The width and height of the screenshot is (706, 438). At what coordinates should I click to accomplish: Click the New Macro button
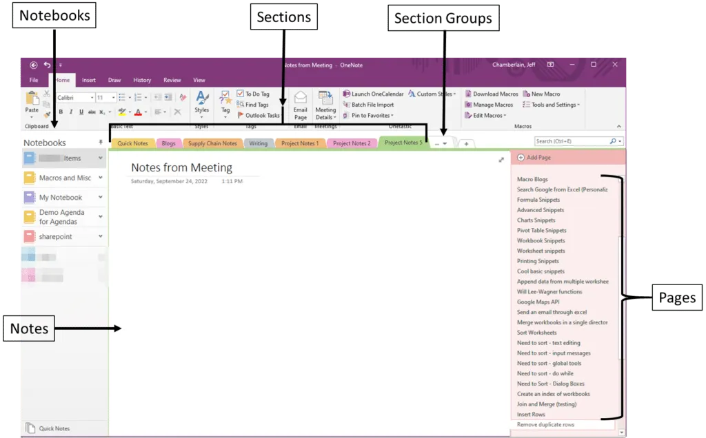(x=541, y=94)
